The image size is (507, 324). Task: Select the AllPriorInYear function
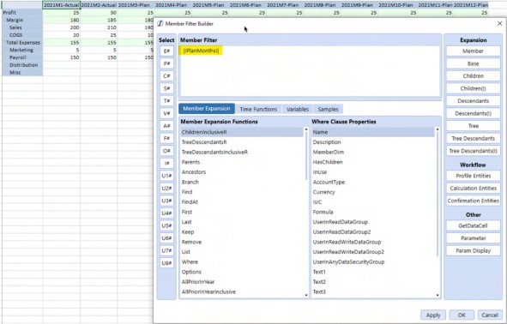(x=242, y=282)
